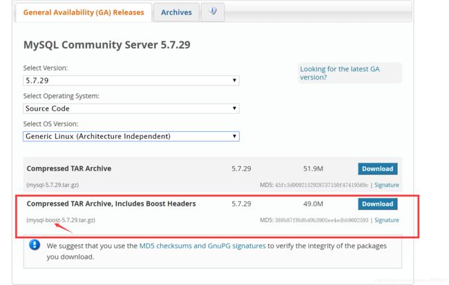The width and height of the screenshot is (449, 285).
Task: Follow the Looking for the latest GA version link
Action: point(340,73)
